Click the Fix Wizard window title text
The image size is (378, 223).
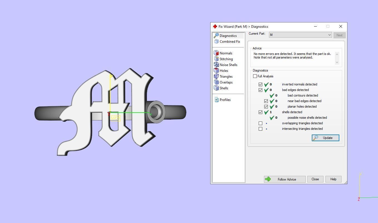point(243,27)
